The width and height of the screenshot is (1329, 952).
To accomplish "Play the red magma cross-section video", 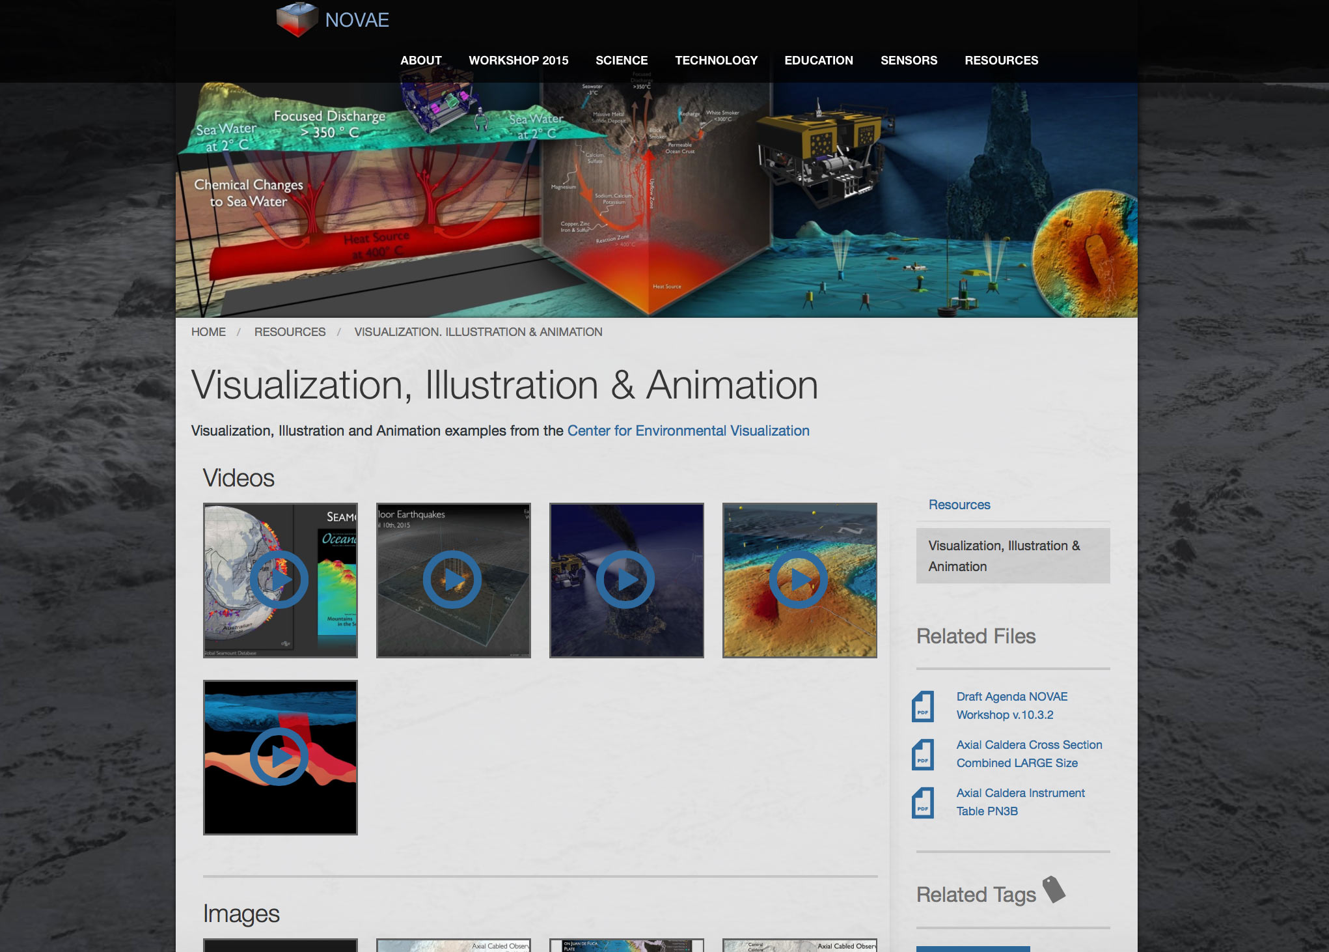I will pyautogui.click(x=280, y=757).
